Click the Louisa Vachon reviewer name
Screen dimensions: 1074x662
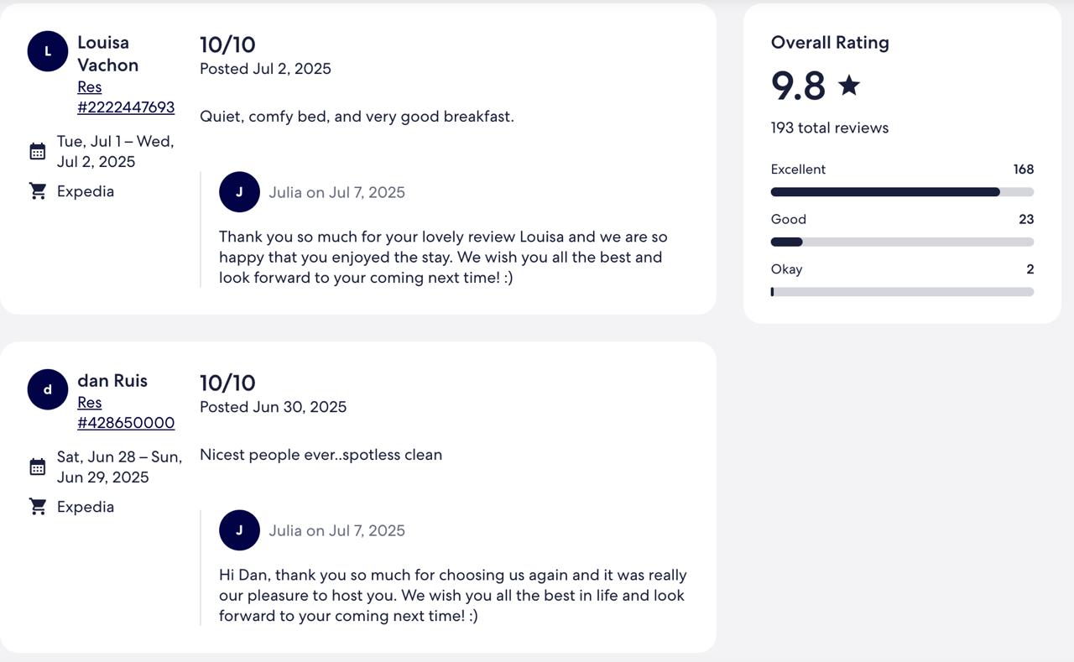pyautogui.click(x=108, y=54)
